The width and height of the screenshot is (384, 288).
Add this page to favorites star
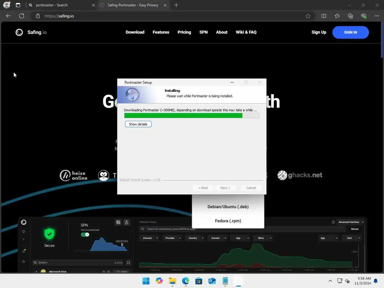[308, 16]
